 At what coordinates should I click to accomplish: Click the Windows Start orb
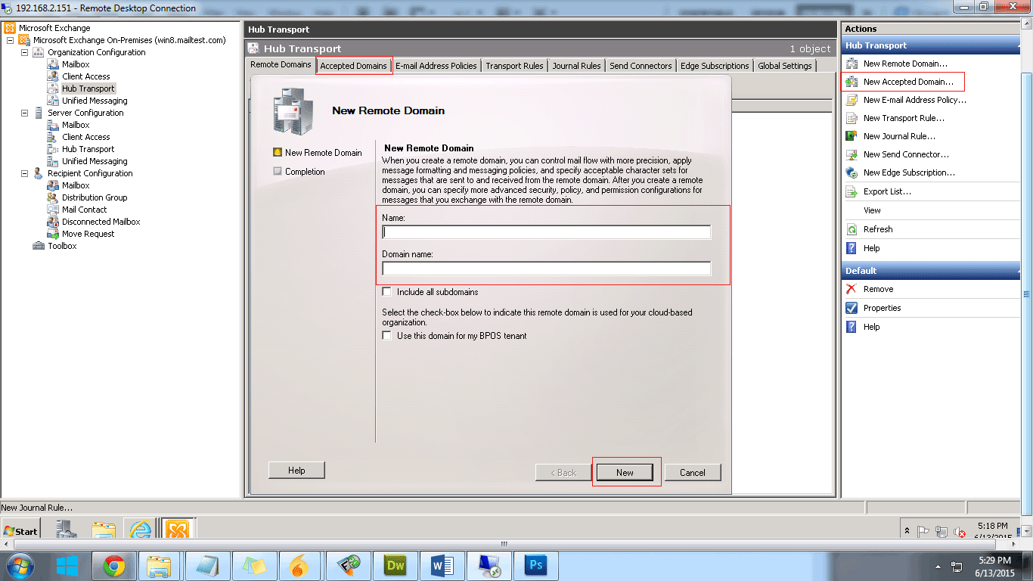coord(20,565)
